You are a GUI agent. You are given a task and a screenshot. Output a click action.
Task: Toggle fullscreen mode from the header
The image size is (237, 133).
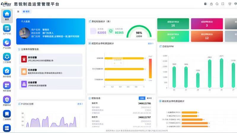tap(222, 4)
